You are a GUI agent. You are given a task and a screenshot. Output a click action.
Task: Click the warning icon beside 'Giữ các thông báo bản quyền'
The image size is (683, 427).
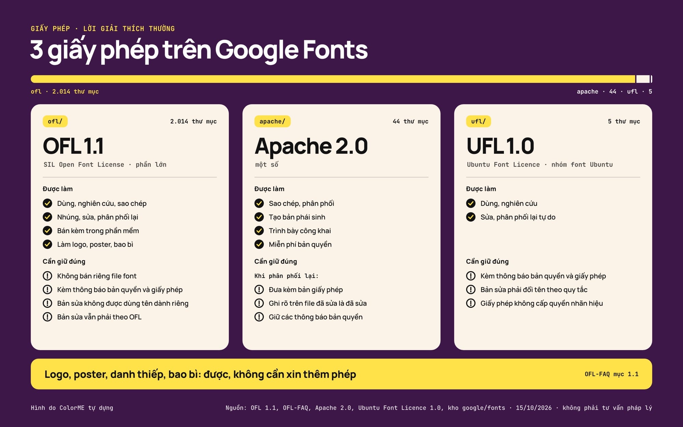[259, 317]
